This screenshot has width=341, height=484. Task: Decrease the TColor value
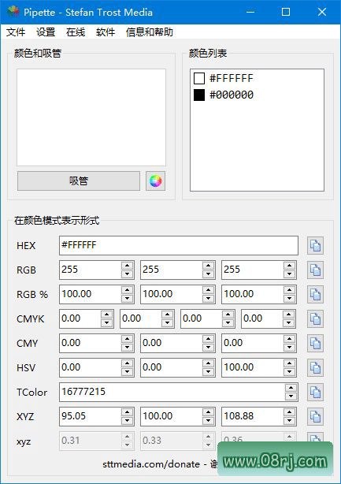click(291, 396)
